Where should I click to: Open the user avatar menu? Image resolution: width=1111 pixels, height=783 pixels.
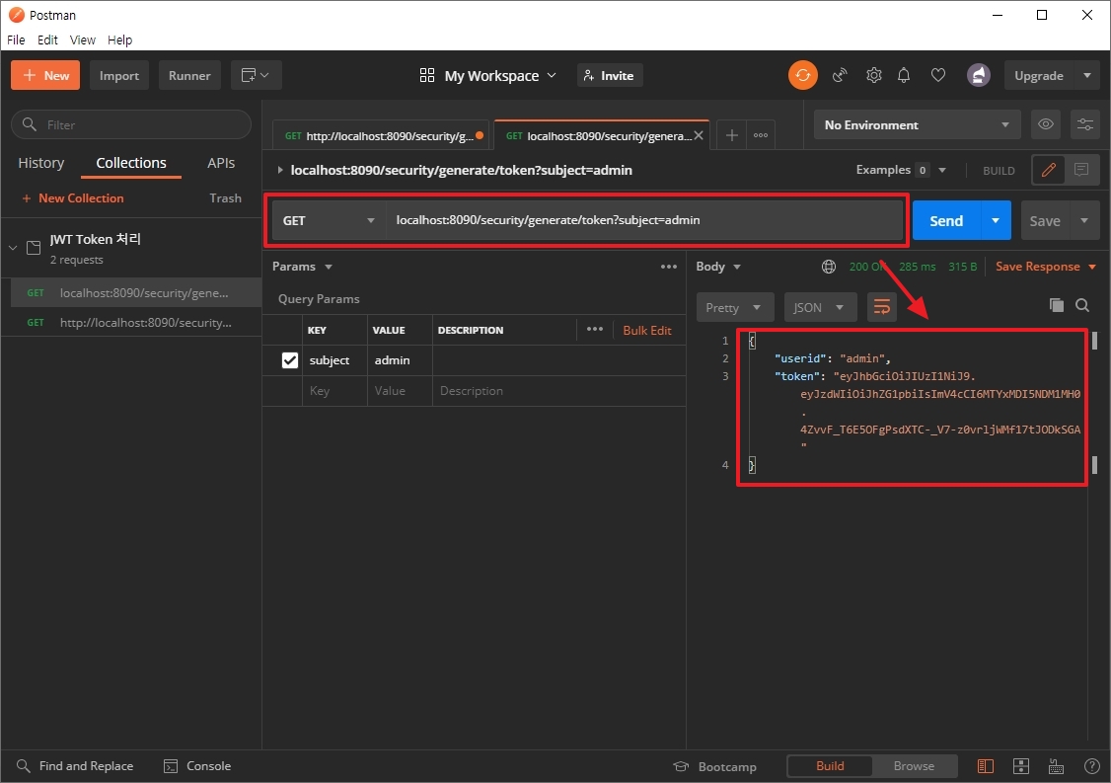979,75
